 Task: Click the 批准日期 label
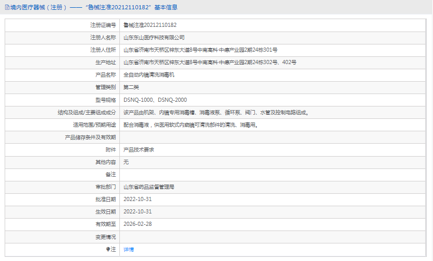[106, 199]
